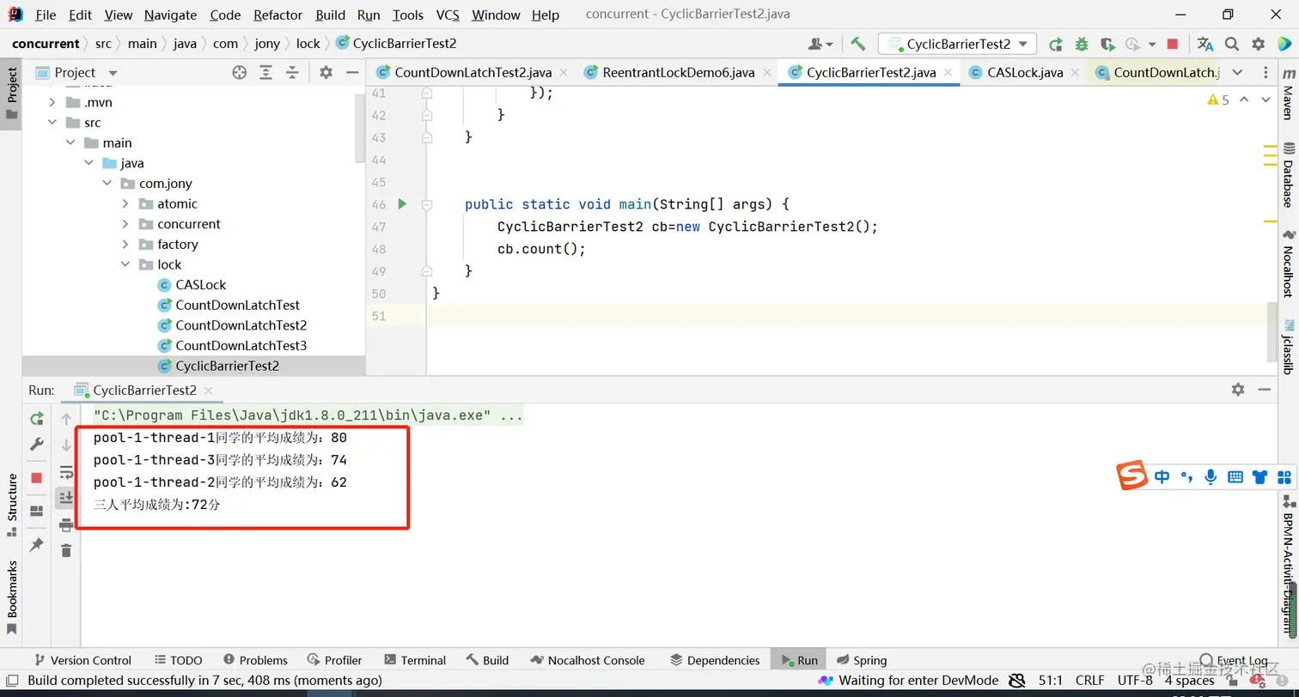
Task: Hide the Project tool window
Action: [x=351, y=73]
